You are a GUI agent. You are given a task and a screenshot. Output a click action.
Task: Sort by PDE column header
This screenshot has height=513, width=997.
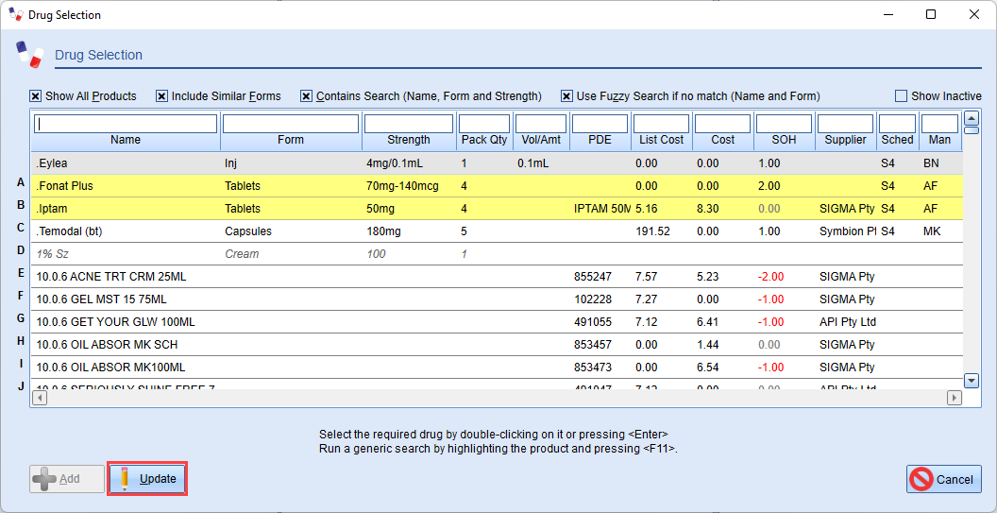[600, 140]
